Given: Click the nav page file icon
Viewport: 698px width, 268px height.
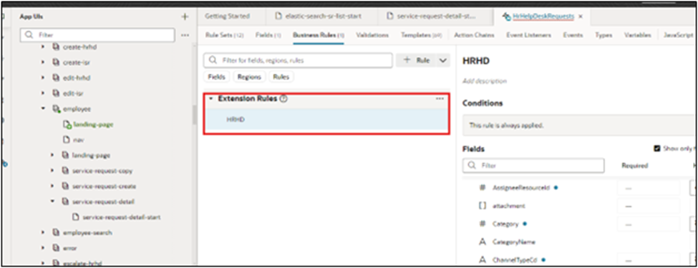Looking at the screenshot, I should point(67,140).
